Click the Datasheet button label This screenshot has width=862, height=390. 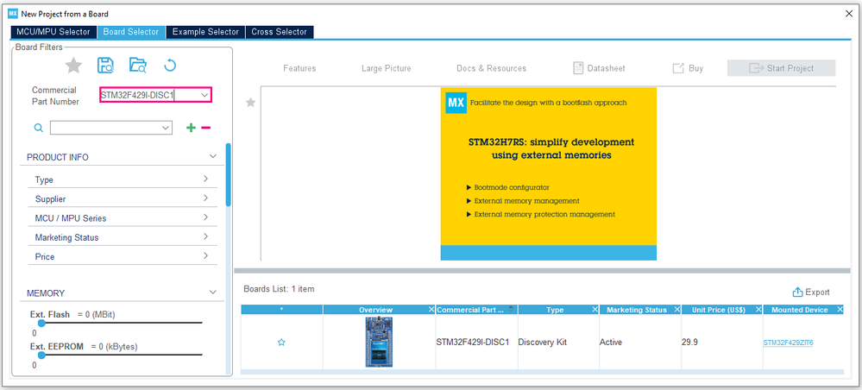(606, 68)
